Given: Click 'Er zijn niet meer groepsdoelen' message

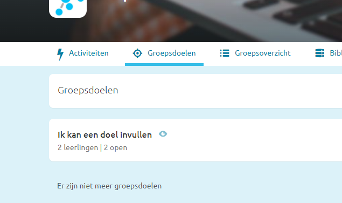Looking at the screenshot, I should [x=109, y=186].
